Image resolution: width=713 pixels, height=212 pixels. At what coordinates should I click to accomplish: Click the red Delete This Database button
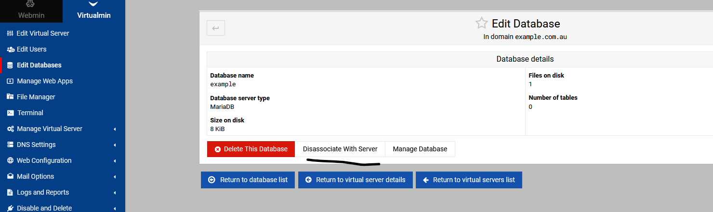tap(251, 149)
